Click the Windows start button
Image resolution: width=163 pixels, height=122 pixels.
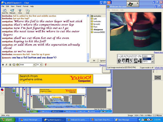click(x=7, y=120)
